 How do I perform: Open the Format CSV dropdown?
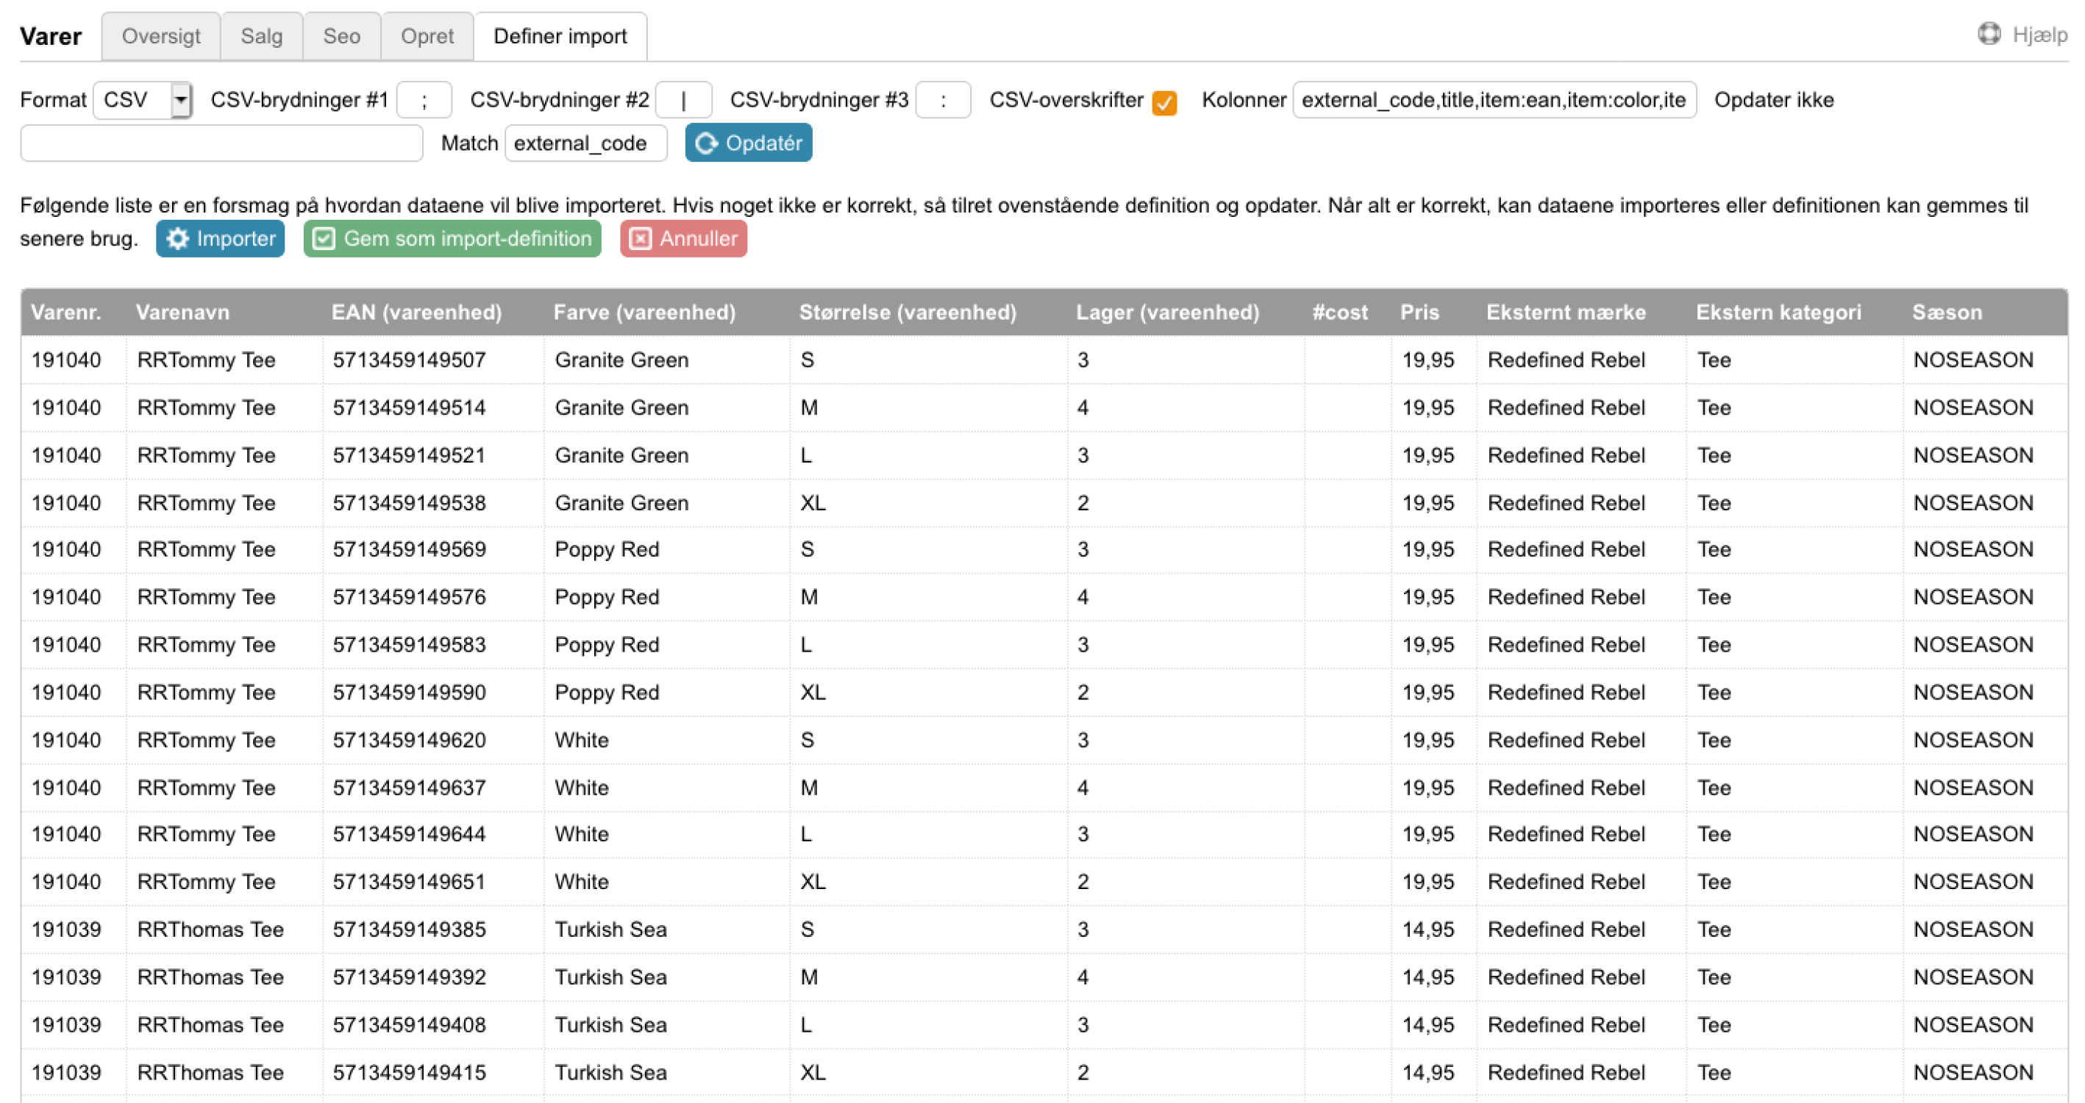[143, 100]
